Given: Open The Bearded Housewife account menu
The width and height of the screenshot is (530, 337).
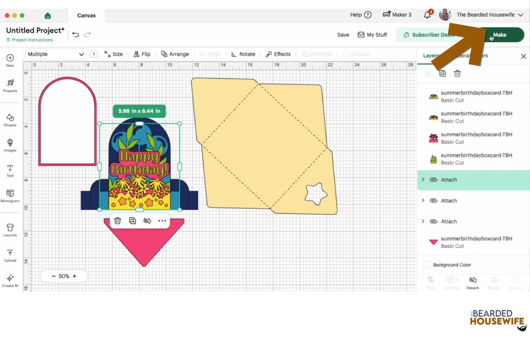Looking at the screenshot, I should point(490,15).
